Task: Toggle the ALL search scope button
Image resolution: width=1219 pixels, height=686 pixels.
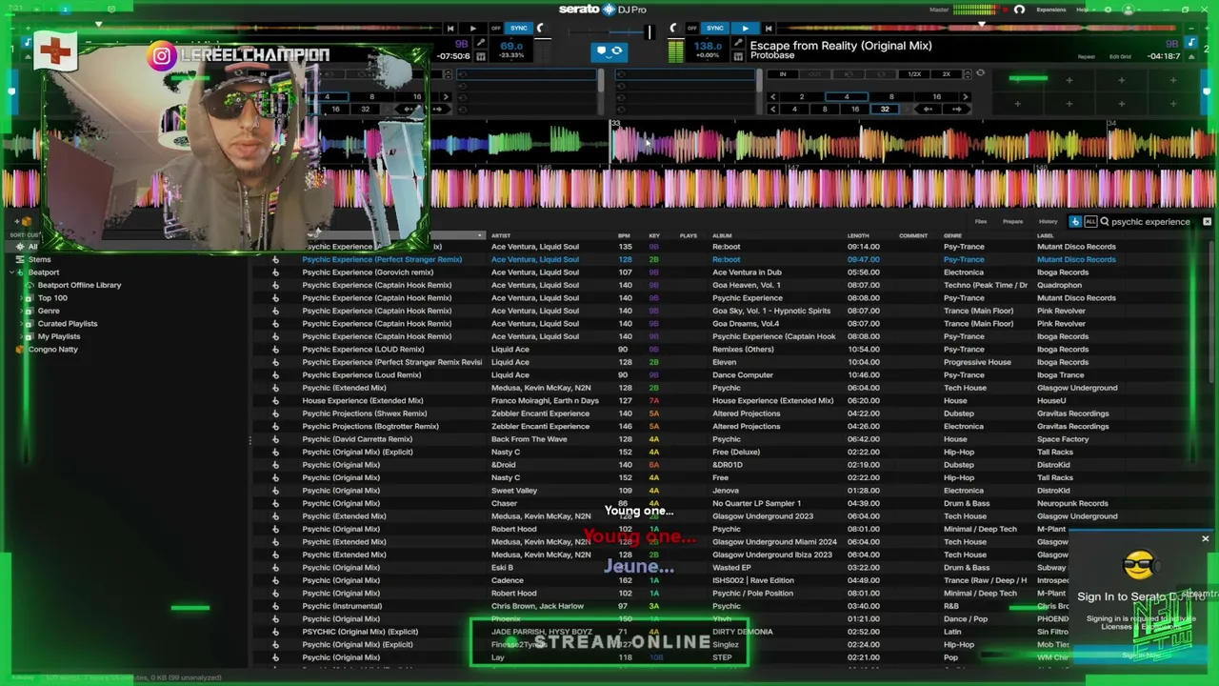Action: [x=1090, y=222]
